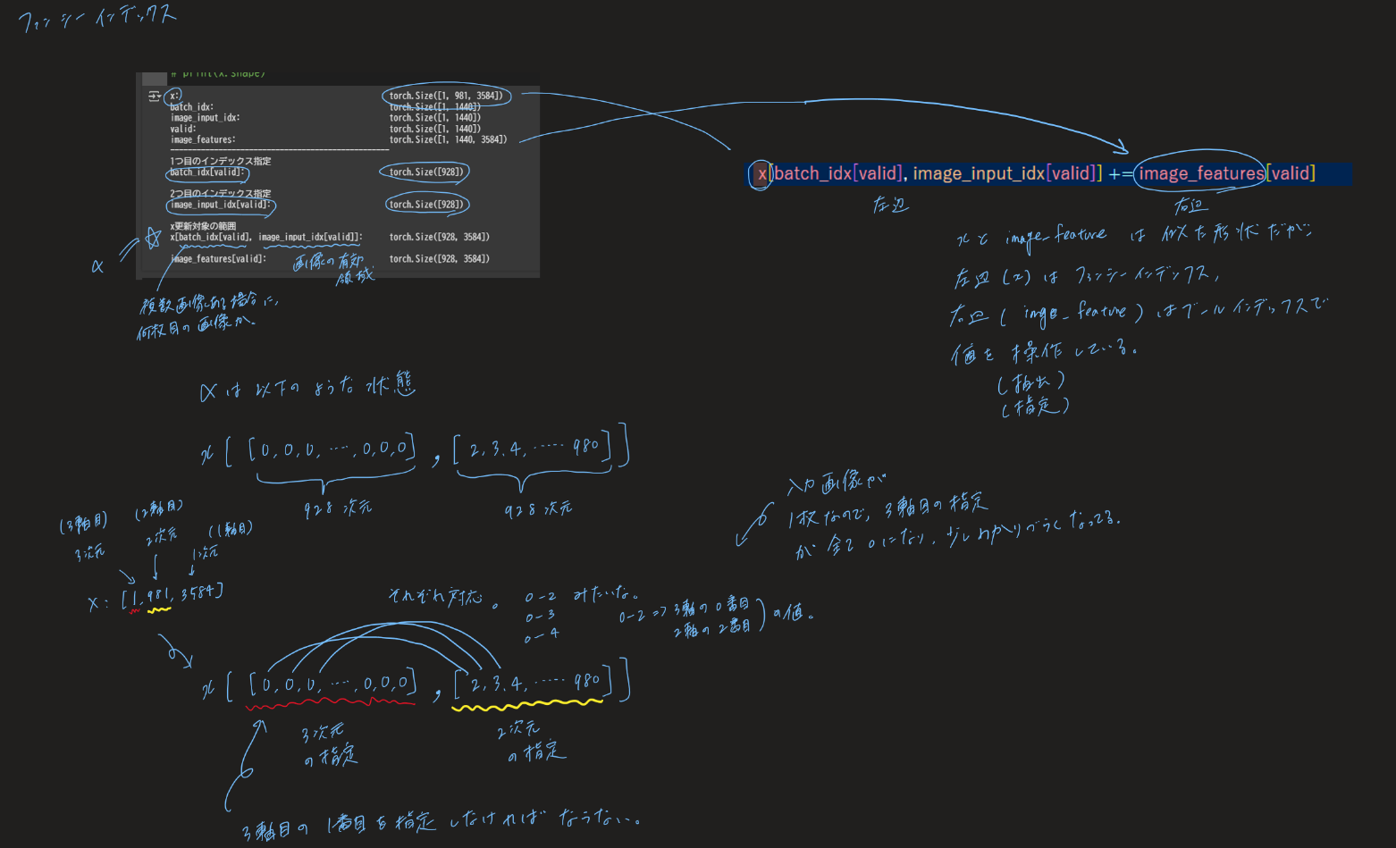Select the torch.Size value in the valid: row
The width and height of the screenshot is (1396, 848).
click(435, 129)
